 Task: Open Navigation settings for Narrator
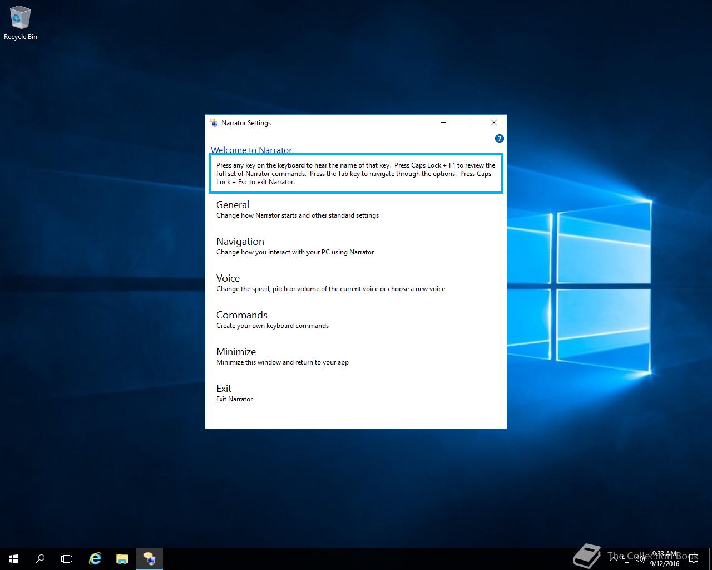pyautogui.click(x=295, y=246)
